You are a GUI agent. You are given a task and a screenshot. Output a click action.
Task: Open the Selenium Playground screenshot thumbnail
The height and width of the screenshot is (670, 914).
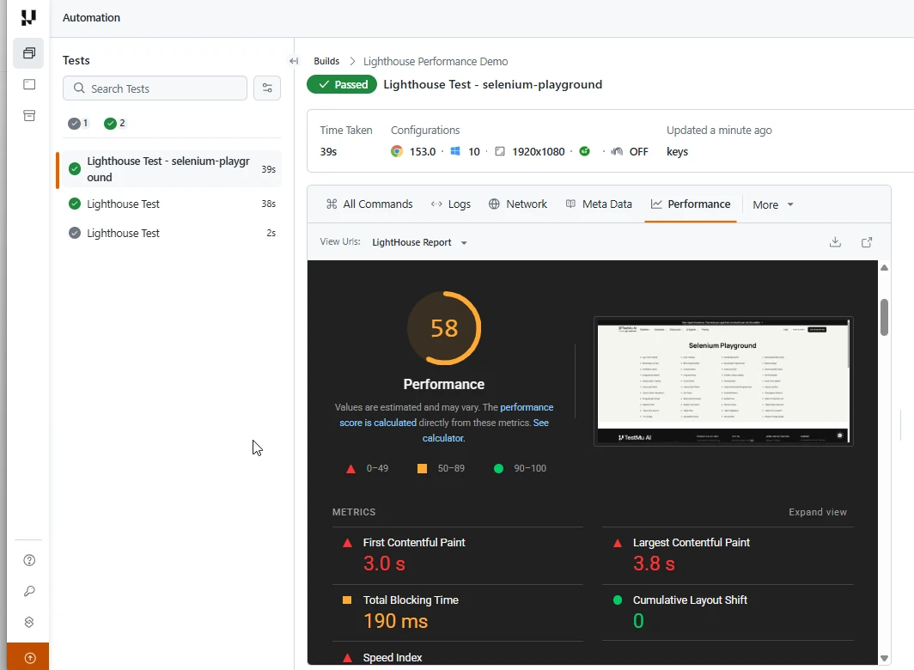(723, 381)
